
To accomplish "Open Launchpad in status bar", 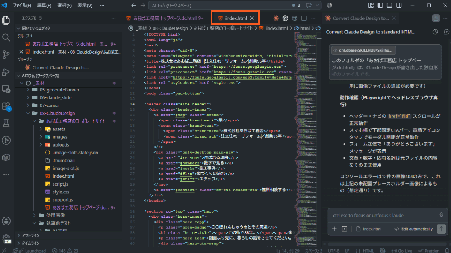I will coord(32,250).
